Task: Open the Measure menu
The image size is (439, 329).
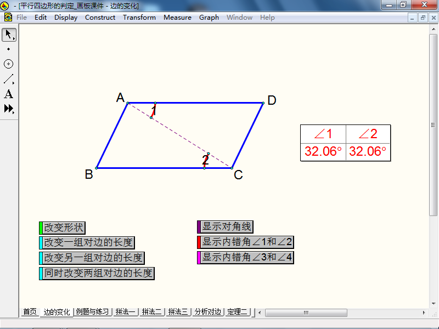Action: [x=177, y=18]
